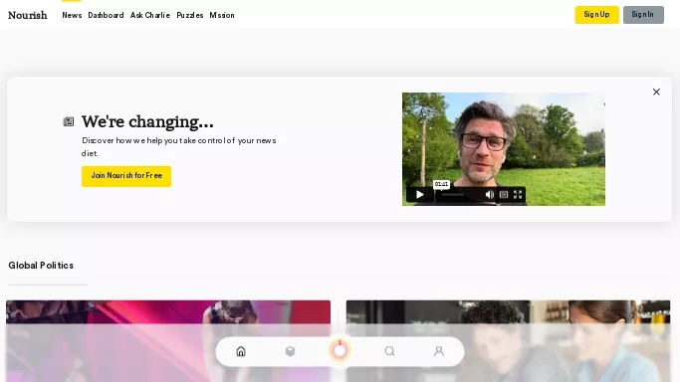Go to the Dashboard nav item
Image resolution: width=680 pixels, height=382 pixels.
106,15
